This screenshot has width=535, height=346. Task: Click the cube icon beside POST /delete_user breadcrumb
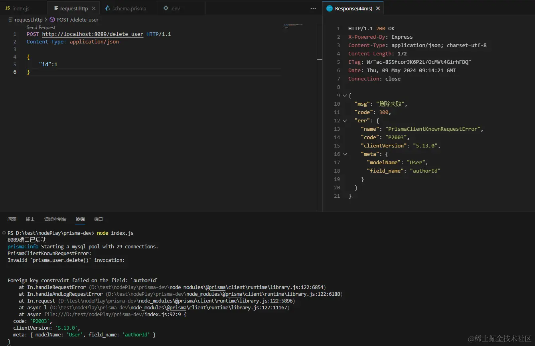tap(52, 20)
